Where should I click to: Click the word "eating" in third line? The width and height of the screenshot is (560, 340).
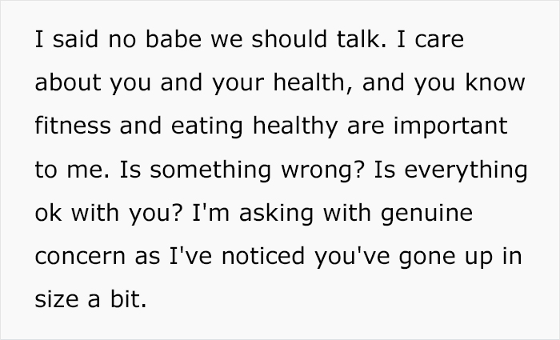coord(207,126)
